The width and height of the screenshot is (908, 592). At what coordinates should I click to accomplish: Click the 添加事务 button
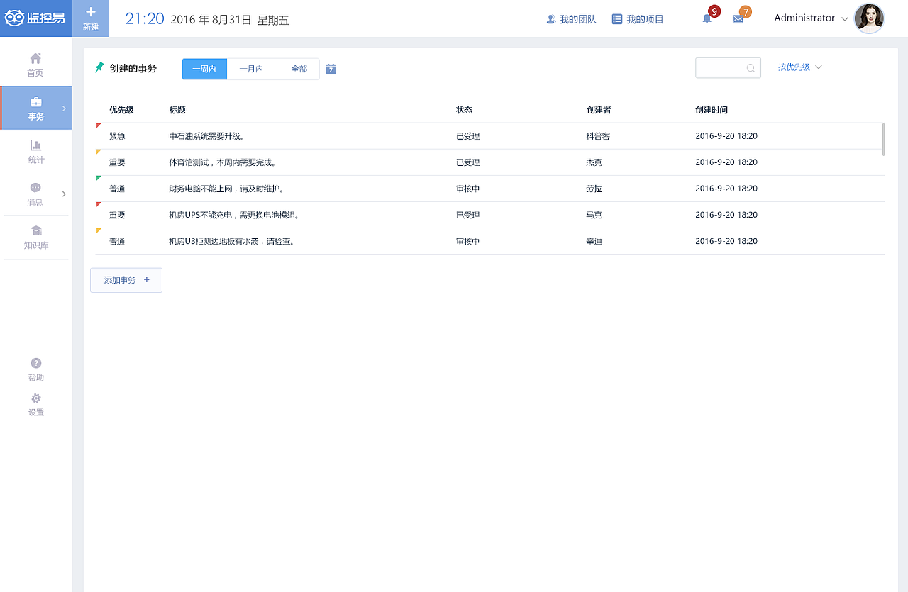126,280
